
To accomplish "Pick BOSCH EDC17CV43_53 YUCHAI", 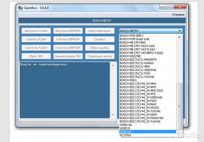I will pyautogui.click(x=148, y=121).
